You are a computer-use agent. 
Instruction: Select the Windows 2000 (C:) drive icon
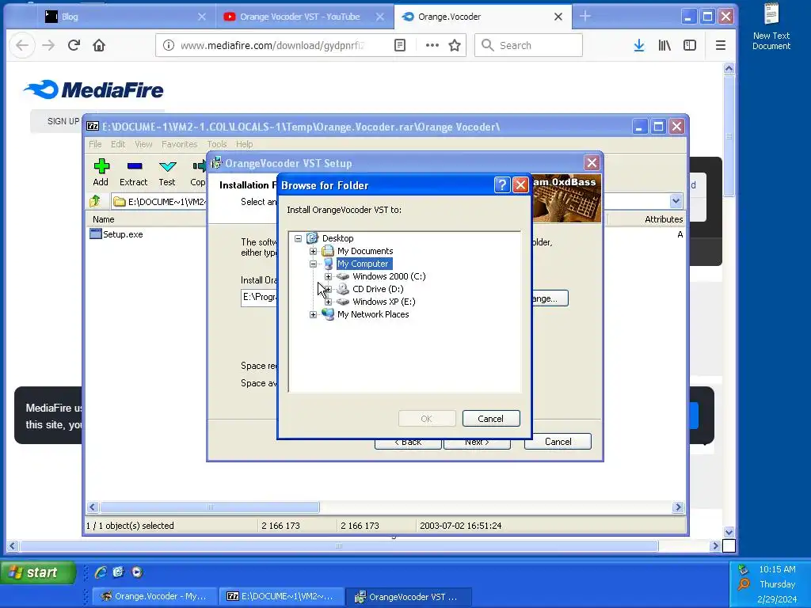point(343,276)
